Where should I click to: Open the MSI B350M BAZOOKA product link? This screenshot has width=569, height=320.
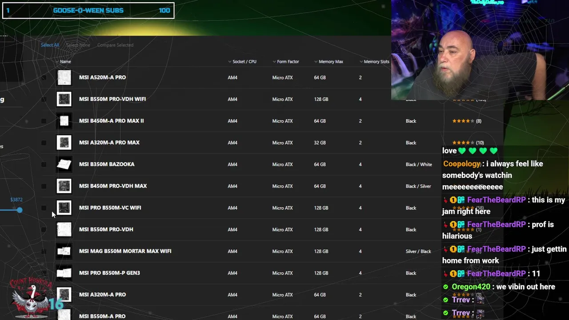(x=107, y=164)
